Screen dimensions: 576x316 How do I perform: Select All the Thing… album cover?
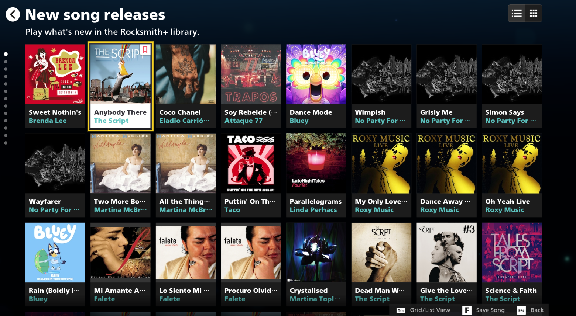click(186, 163)
